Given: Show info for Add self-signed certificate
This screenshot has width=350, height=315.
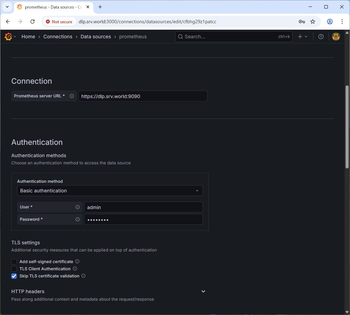Looking at the screenshot, I should 77,261.
